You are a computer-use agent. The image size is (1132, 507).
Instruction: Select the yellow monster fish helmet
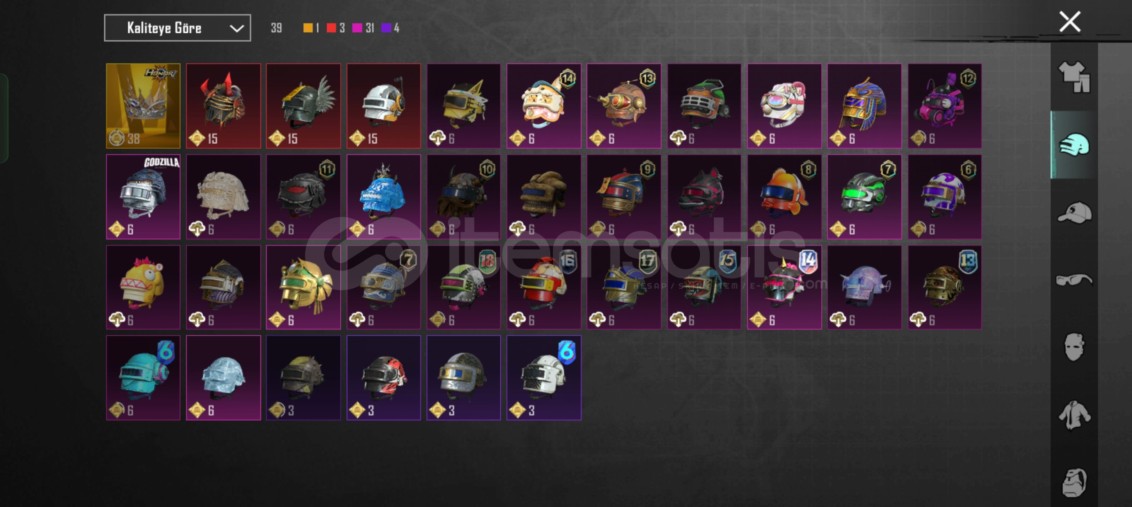pyautogui.click(x=143, y=287)
